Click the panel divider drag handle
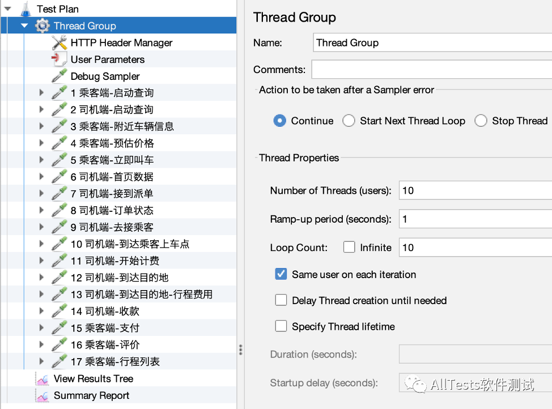This screenshot has width=552, height=409. coord(240,350)
